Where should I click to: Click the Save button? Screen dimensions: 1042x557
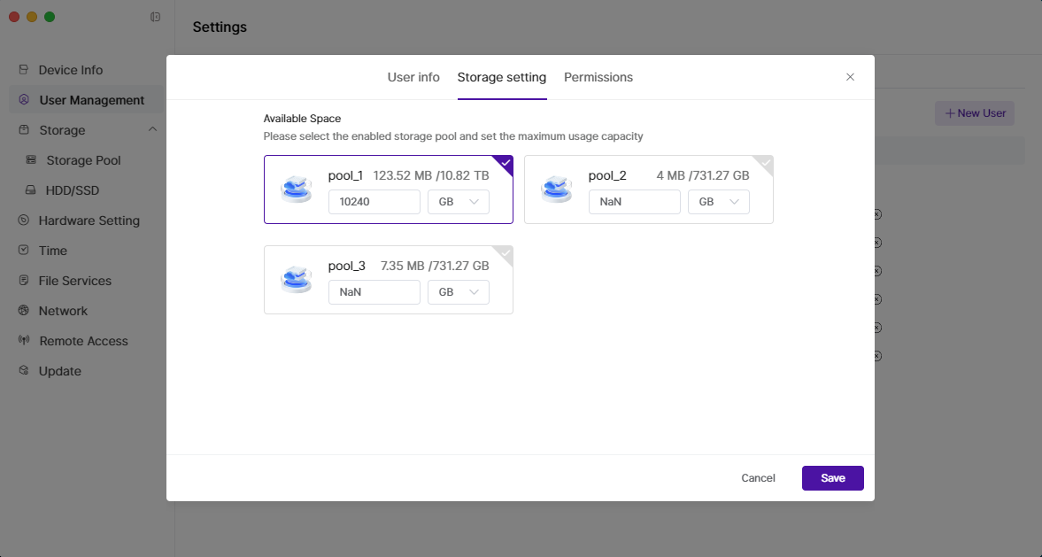point(833,478)
